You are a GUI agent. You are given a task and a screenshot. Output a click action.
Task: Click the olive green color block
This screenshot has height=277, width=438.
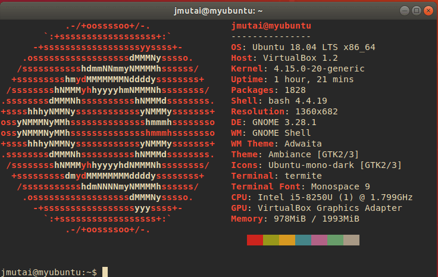click(271, 240)
